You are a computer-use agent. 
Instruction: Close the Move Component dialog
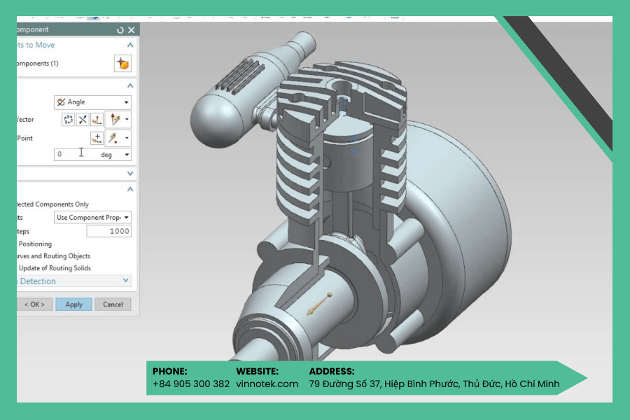(132, 30)
